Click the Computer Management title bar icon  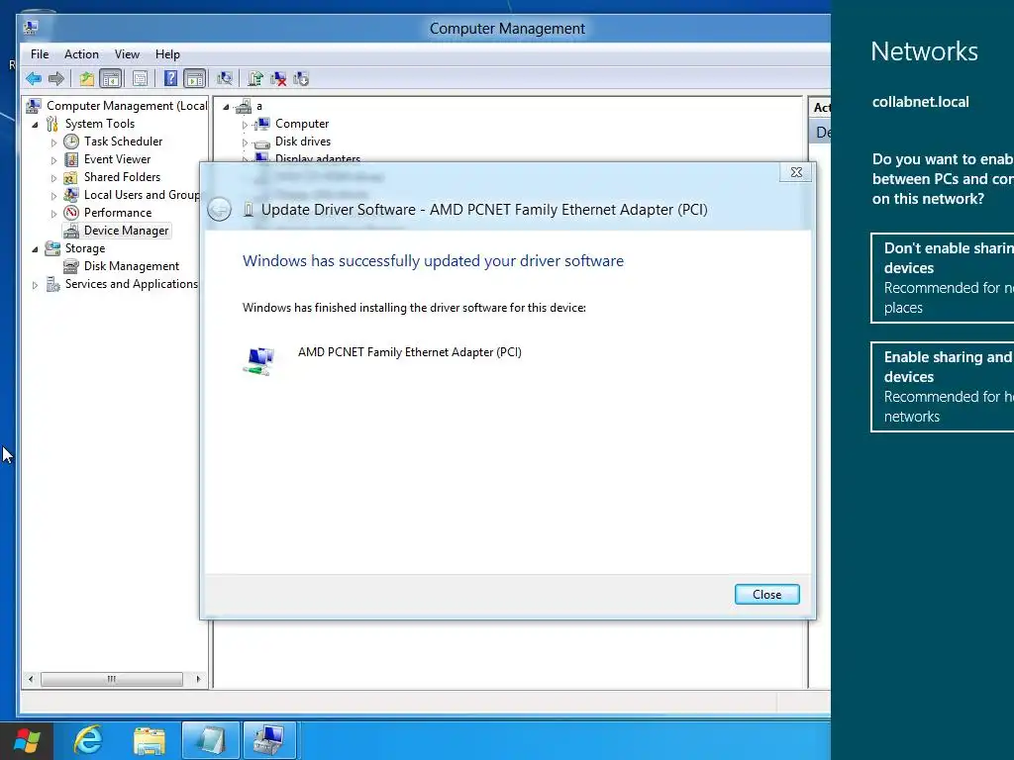(31, 27)
